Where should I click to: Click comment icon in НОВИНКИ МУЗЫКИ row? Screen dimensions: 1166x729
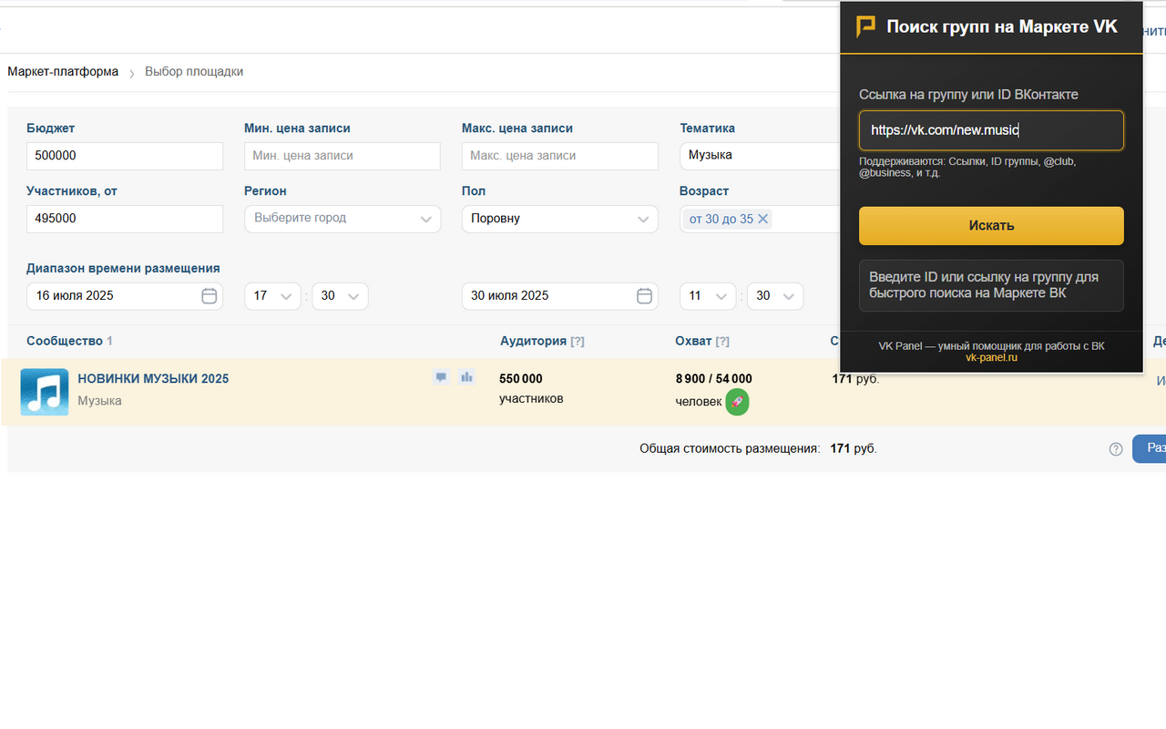tap(442, 377)
